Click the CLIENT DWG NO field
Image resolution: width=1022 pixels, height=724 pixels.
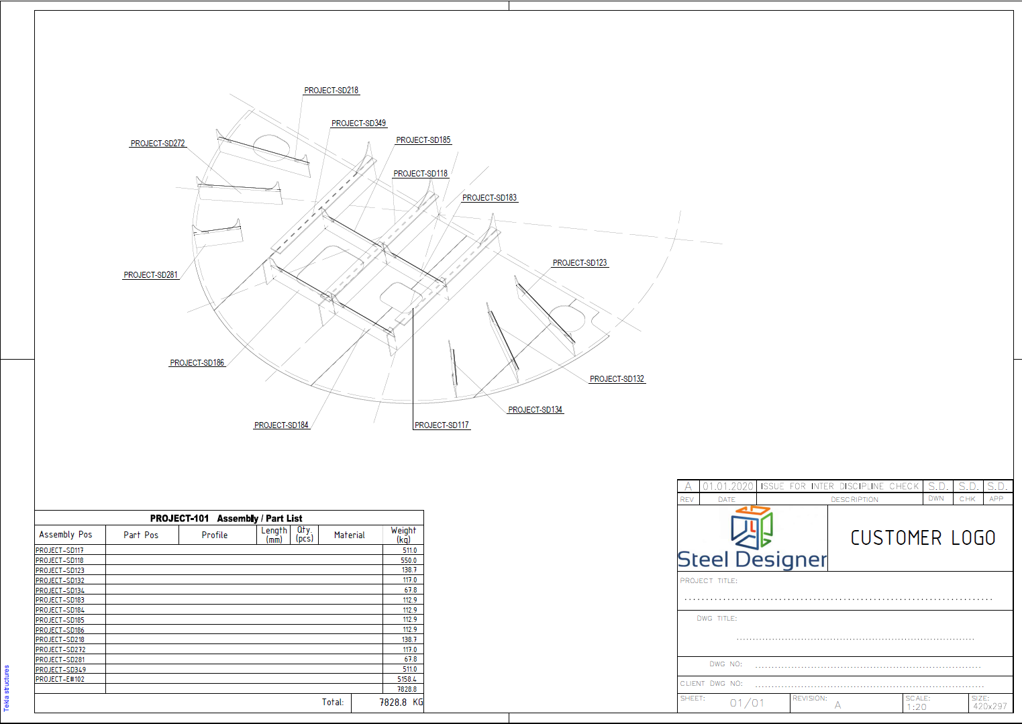tap(868, 685)
